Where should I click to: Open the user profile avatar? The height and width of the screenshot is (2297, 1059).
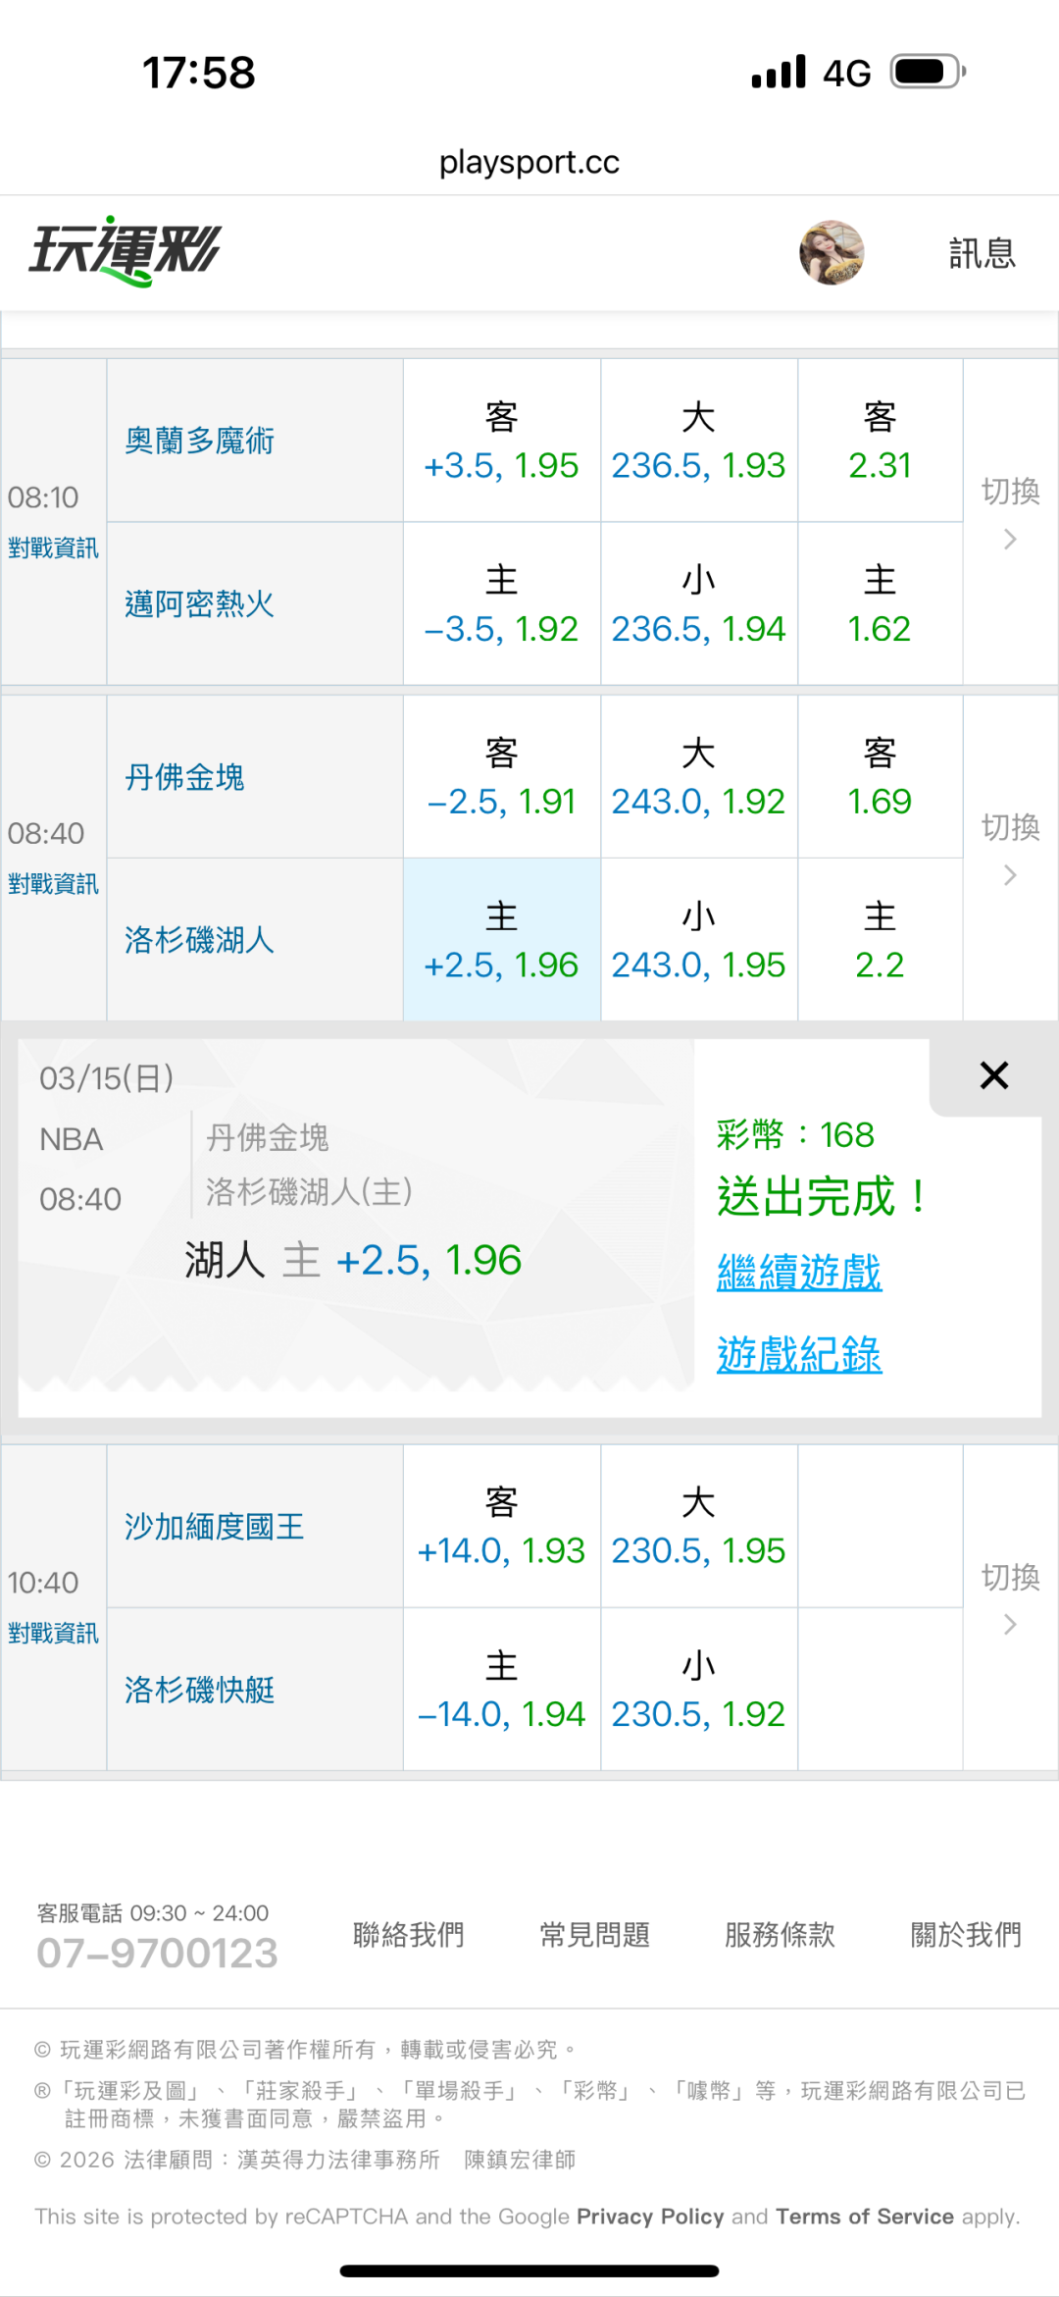(832, 252)
